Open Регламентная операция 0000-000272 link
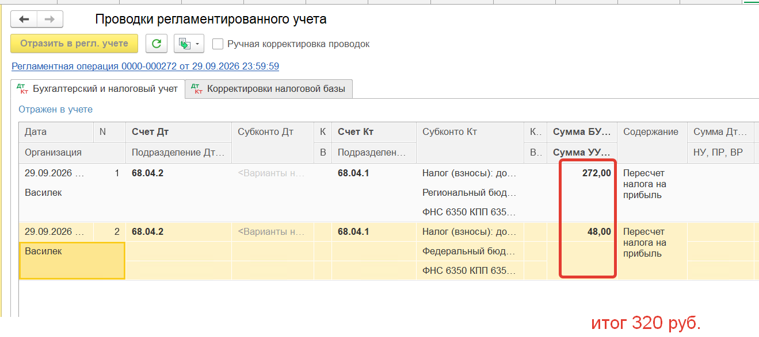 pyautogui.click(x=146, y=67)
